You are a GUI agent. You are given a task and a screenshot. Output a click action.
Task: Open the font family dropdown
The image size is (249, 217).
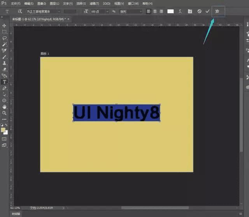(43, 11)
